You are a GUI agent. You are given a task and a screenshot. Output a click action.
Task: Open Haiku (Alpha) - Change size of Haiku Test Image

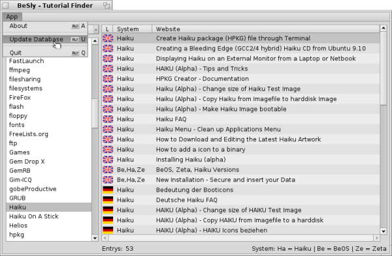(x=240, y=89)
